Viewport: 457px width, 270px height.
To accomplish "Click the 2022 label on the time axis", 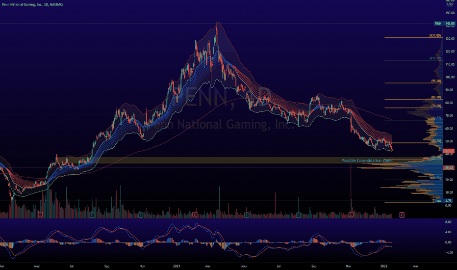I will (x=384, y=266).
